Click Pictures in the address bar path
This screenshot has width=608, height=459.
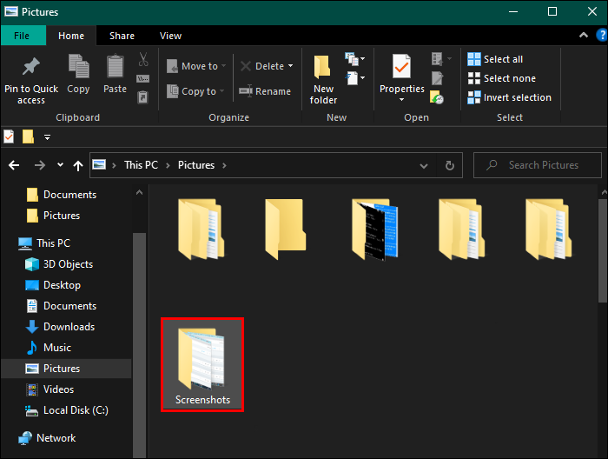click(x=196, y=165)
